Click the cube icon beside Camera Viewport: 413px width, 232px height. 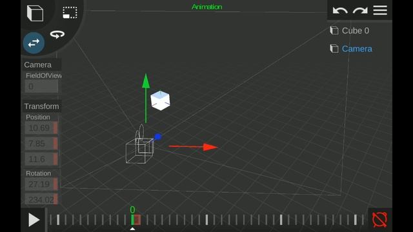[334, 48]
